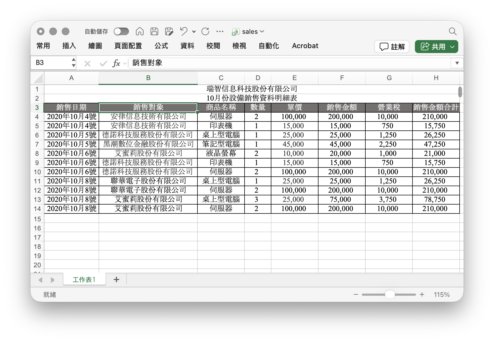Expand the formula bar with the arrow
494x342 pixels.
pyautogui.click(x=457, y=63)
